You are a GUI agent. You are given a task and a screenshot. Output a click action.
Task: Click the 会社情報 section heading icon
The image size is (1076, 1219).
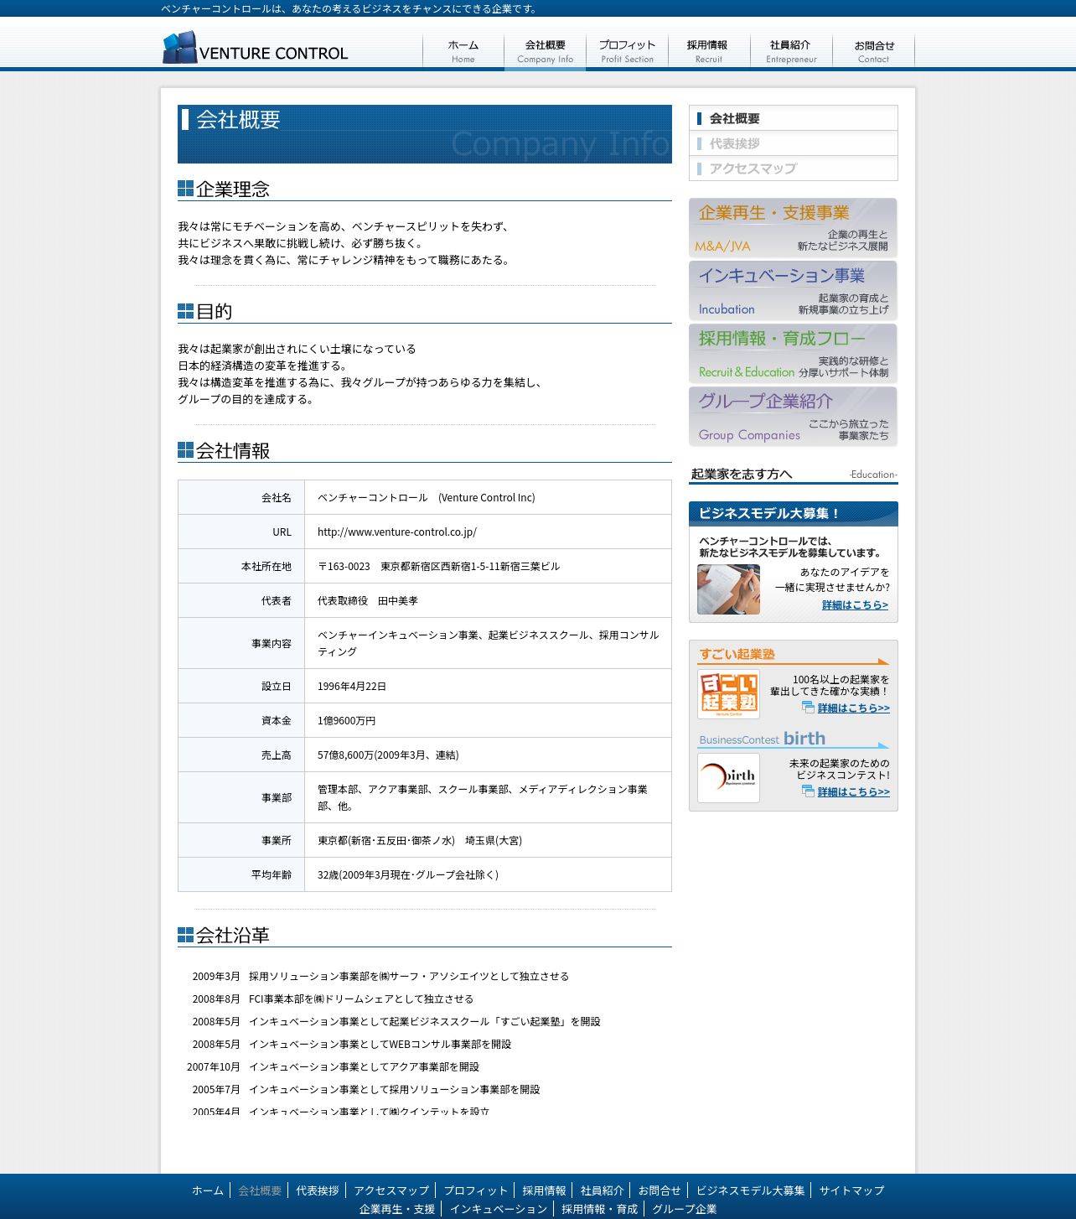(x=185, y=450)
